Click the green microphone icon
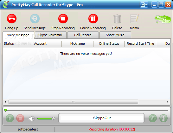This screenshot has width=173, height=133. pyautogui.click(x=163, y=118)
